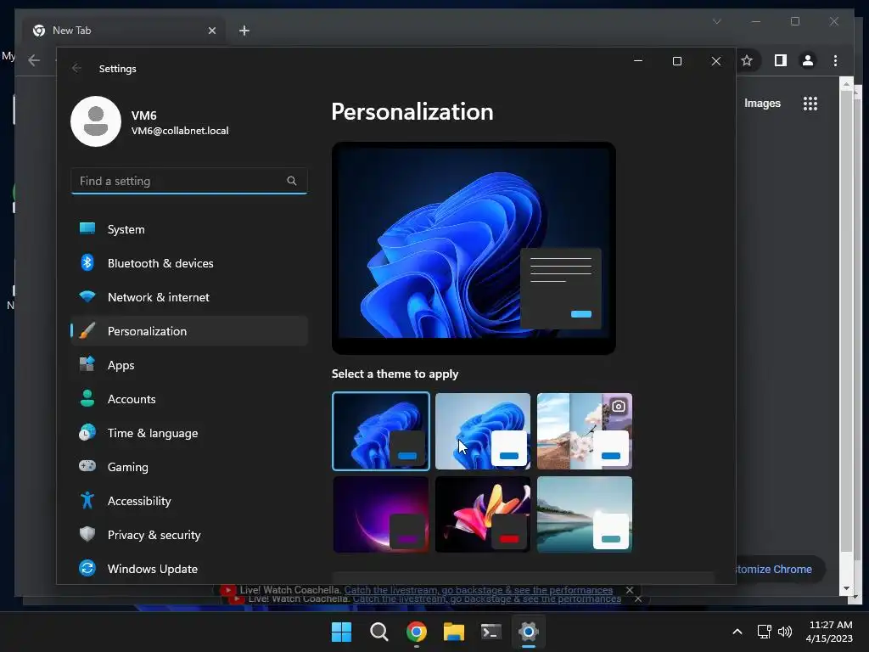Image resolution: width=869 pixels, height=652 pixels.
Task: Apply the purple Glow theme
Action: [x=381, y=514]
